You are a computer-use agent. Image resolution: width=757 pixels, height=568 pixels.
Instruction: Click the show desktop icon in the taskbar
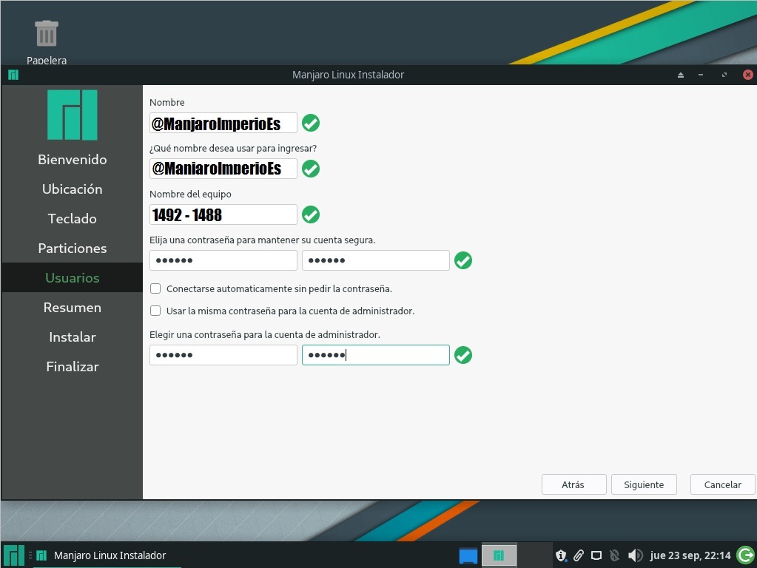pyautogui.click(x=468, y=555)
